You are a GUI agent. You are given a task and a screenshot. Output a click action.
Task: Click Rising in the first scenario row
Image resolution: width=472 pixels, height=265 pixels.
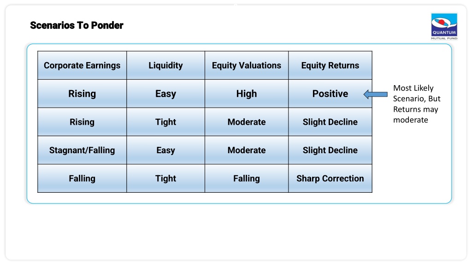pos(82,93)
